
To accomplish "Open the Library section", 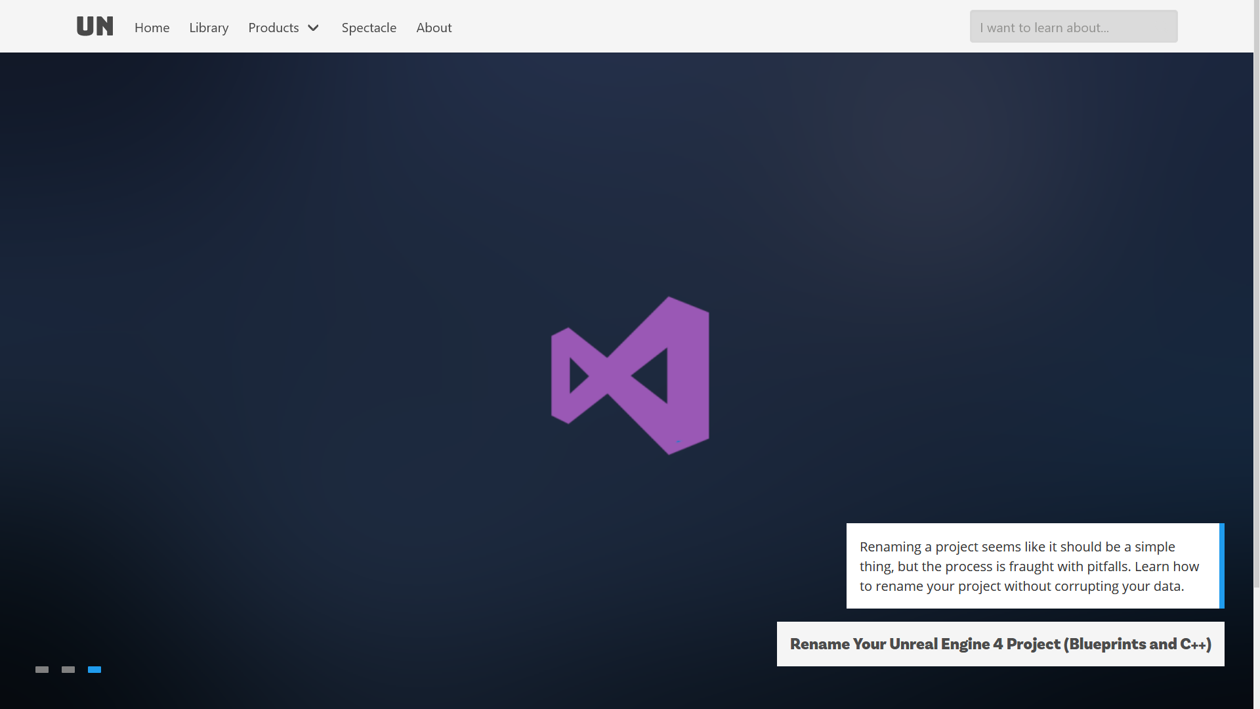I will pyautogui.click(x=209, y=28).
